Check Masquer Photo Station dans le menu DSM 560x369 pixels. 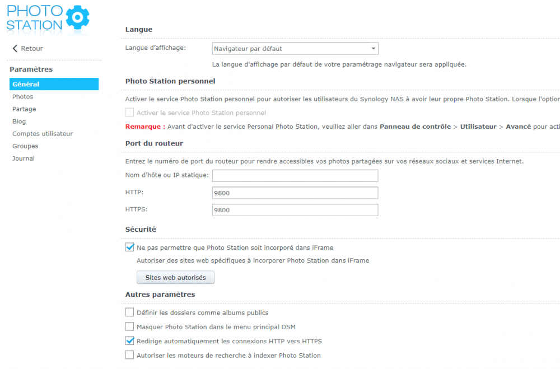pos(130,327)
